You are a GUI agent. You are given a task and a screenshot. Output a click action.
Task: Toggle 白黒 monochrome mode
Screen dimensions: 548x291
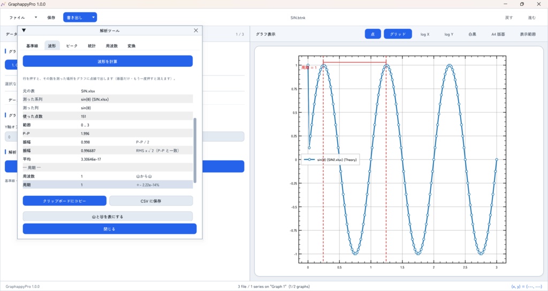click(472, 34)
